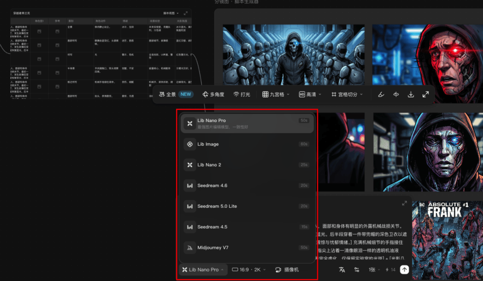Click the 15s badge on Seedream 4.5
Image resolution: width=483 pixels, height=281 pixels.
(x=304, y=227)
